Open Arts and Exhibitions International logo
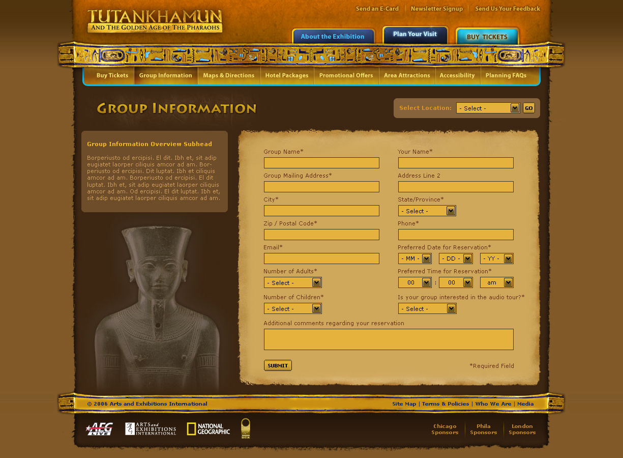 [x=151, y=429]
